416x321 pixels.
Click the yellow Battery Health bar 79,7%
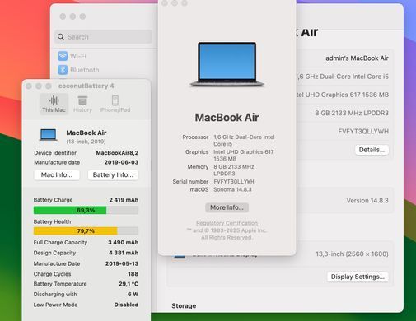86,230
